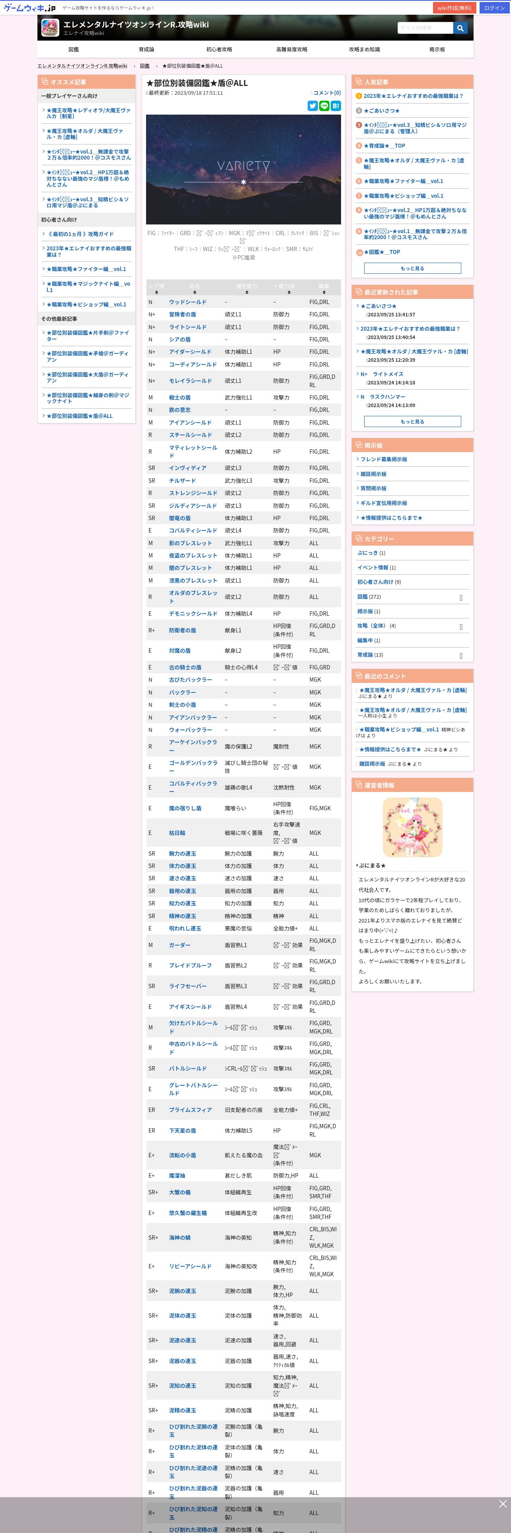Click the オススメ記事 panel header icon
Image resolution: width=511 pixels, height=1533 pixels.
[45, 82]
